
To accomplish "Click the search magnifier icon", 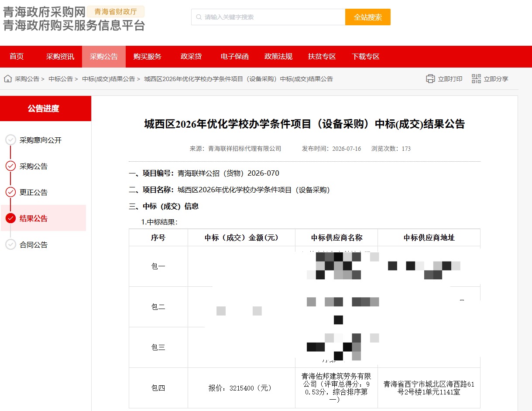I will tap(199, 17).
